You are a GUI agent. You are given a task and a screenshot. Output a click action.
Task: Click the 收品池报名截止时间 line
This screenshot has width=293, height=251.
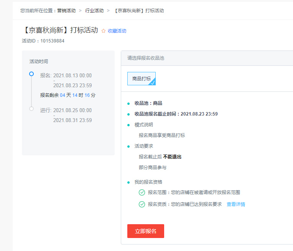click(176, 114)
